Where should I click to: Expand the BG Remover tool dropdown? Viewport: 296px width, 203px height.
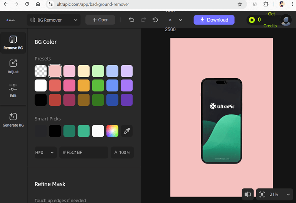coord(54,20)
